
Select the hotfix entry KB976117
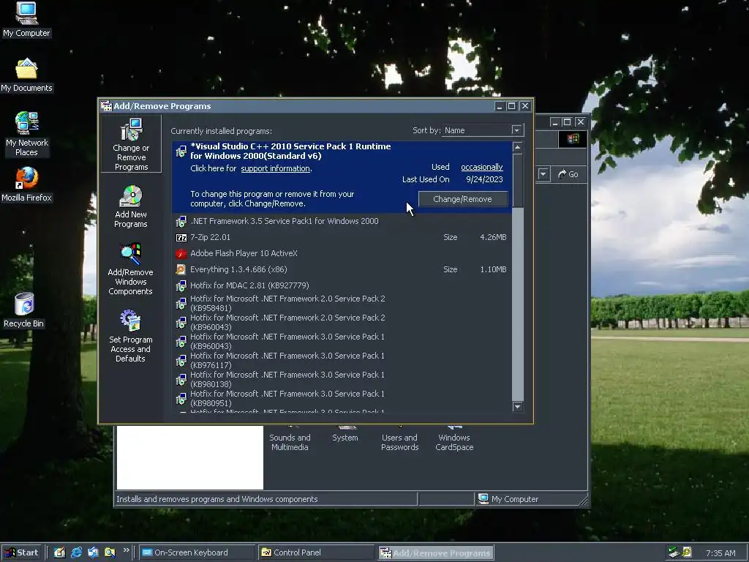pyautogui.click(x=342, y=360)
